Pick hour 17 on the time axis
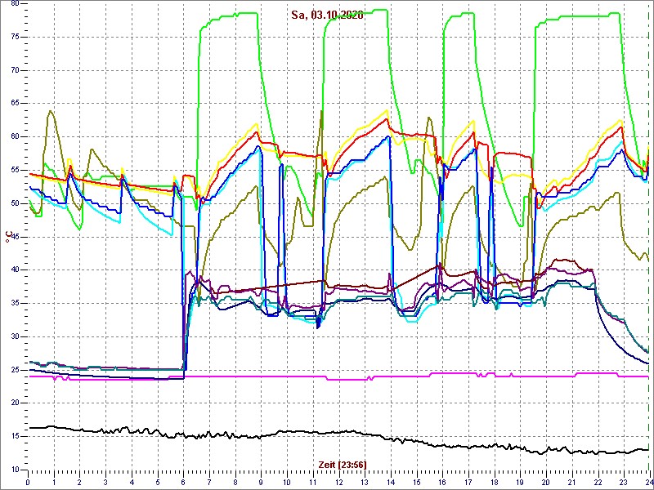654x490 pixels. 468,481
